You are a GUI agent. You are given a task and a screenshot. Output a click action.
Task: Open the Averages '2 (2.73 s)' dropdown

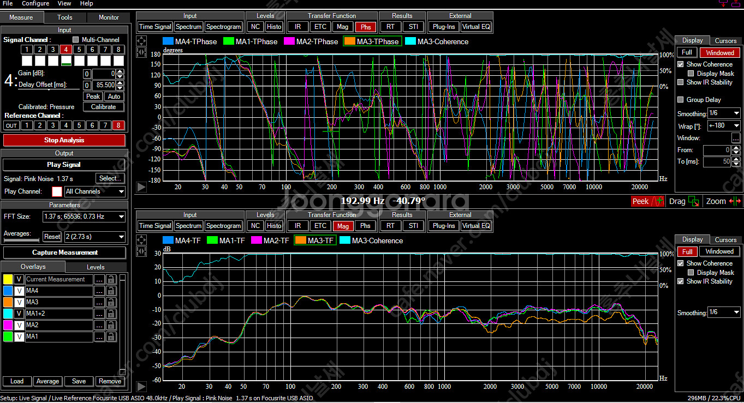(x=95, y=237)
